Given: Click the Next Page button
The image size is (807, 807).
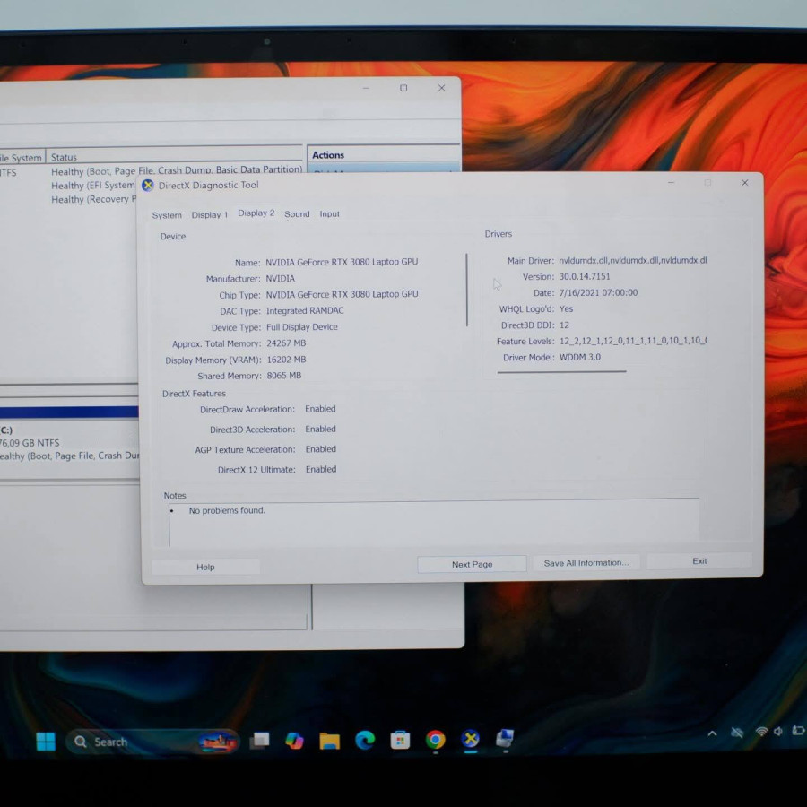Looking at the screenshot, I should pyautogui.click(x=472, y=564).
